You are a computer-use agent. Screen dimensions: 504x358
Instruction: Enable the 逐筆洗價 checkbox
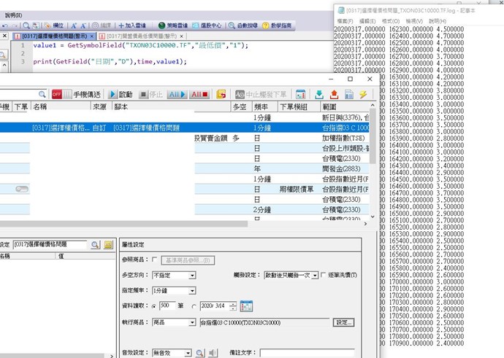coord(324,276)
